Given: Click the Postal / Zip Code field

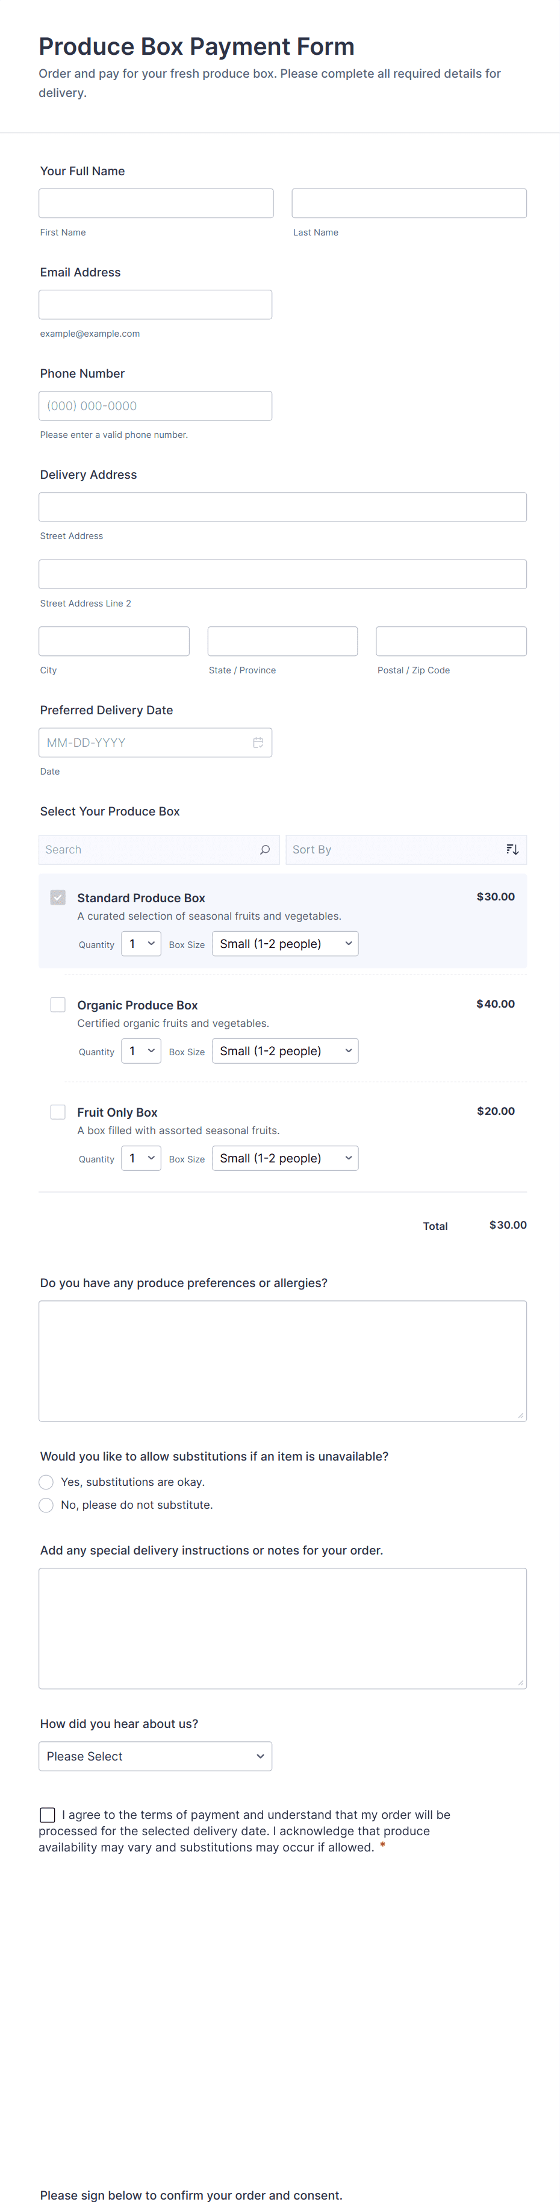Looking at the screenshot, I should [450, 641].
